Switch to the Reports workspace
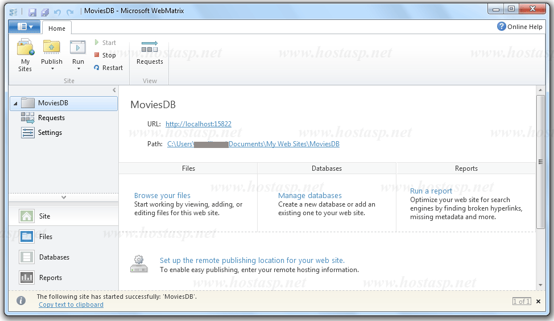This screenshot has width=554, height=321. 64,278
